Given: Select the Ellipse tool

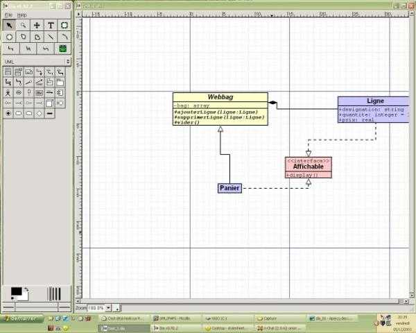Looking at the screenshot, I should (x=10, y=37).
